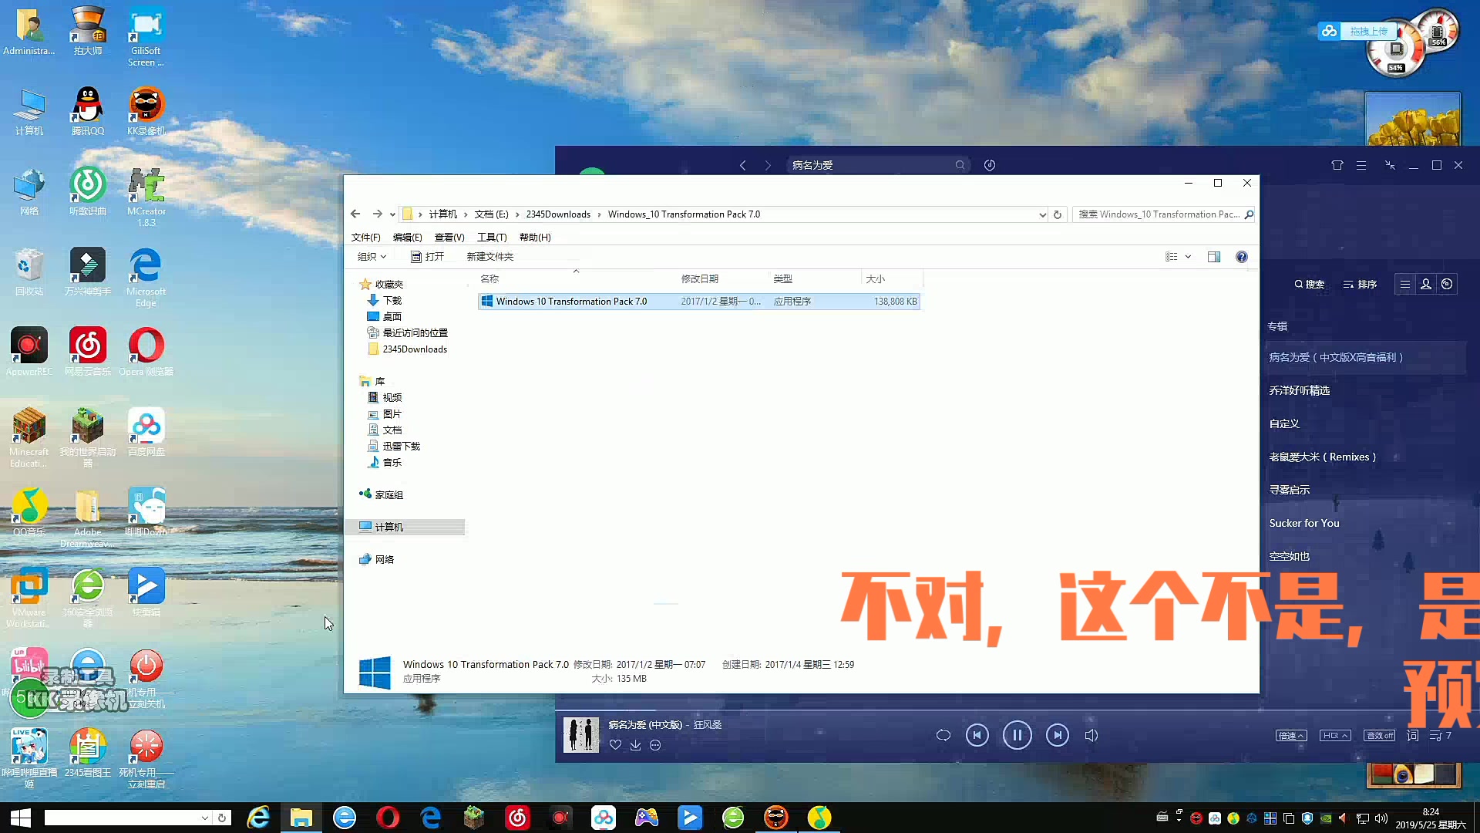Open lyrics with the 词 icon
Screen dimensions: 1480x833
point(1413,734)
